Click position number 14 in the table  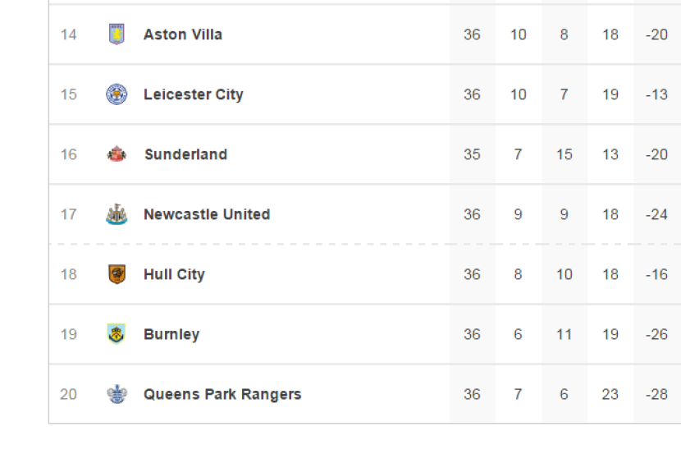coord(68,34)
